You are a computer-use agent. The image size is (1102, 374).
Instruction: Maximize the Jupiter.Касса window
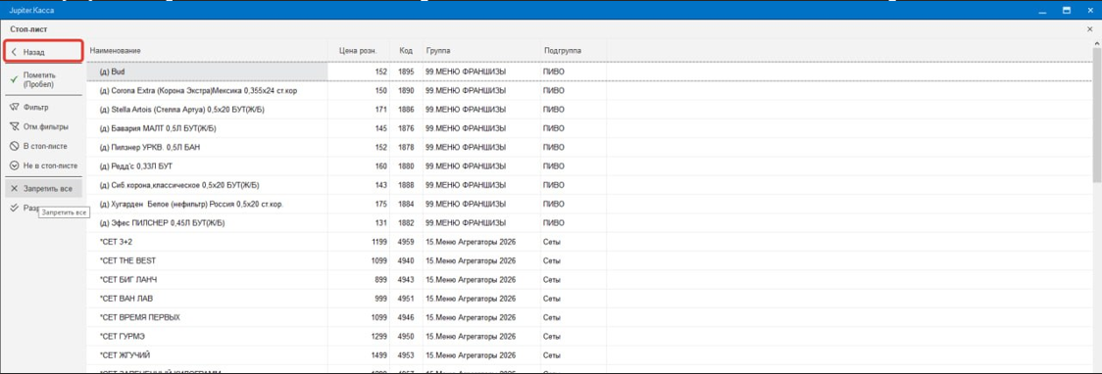tap(1066, 10)
